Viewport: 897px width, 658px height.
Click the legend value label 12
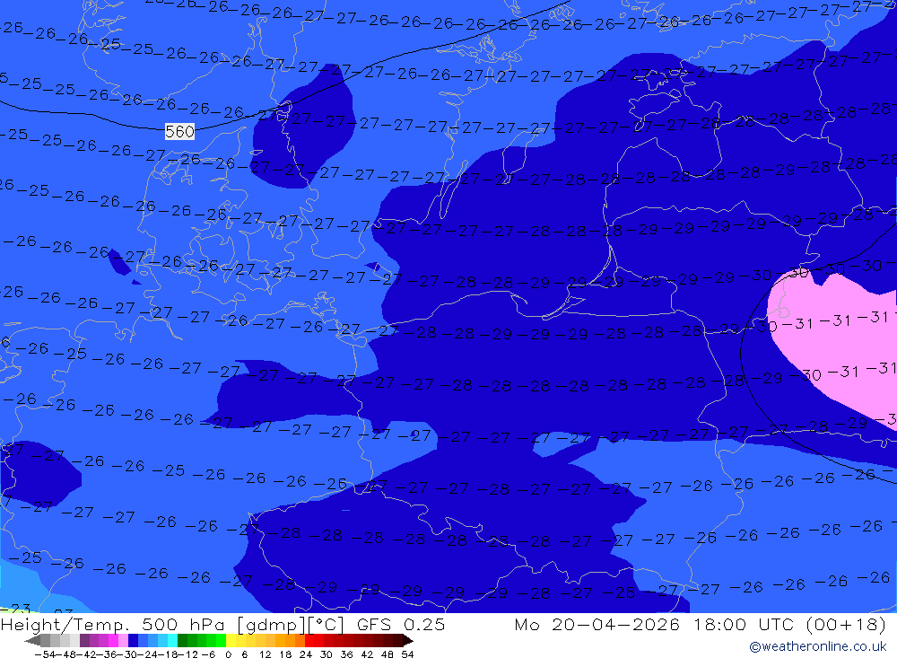point(266,654)
